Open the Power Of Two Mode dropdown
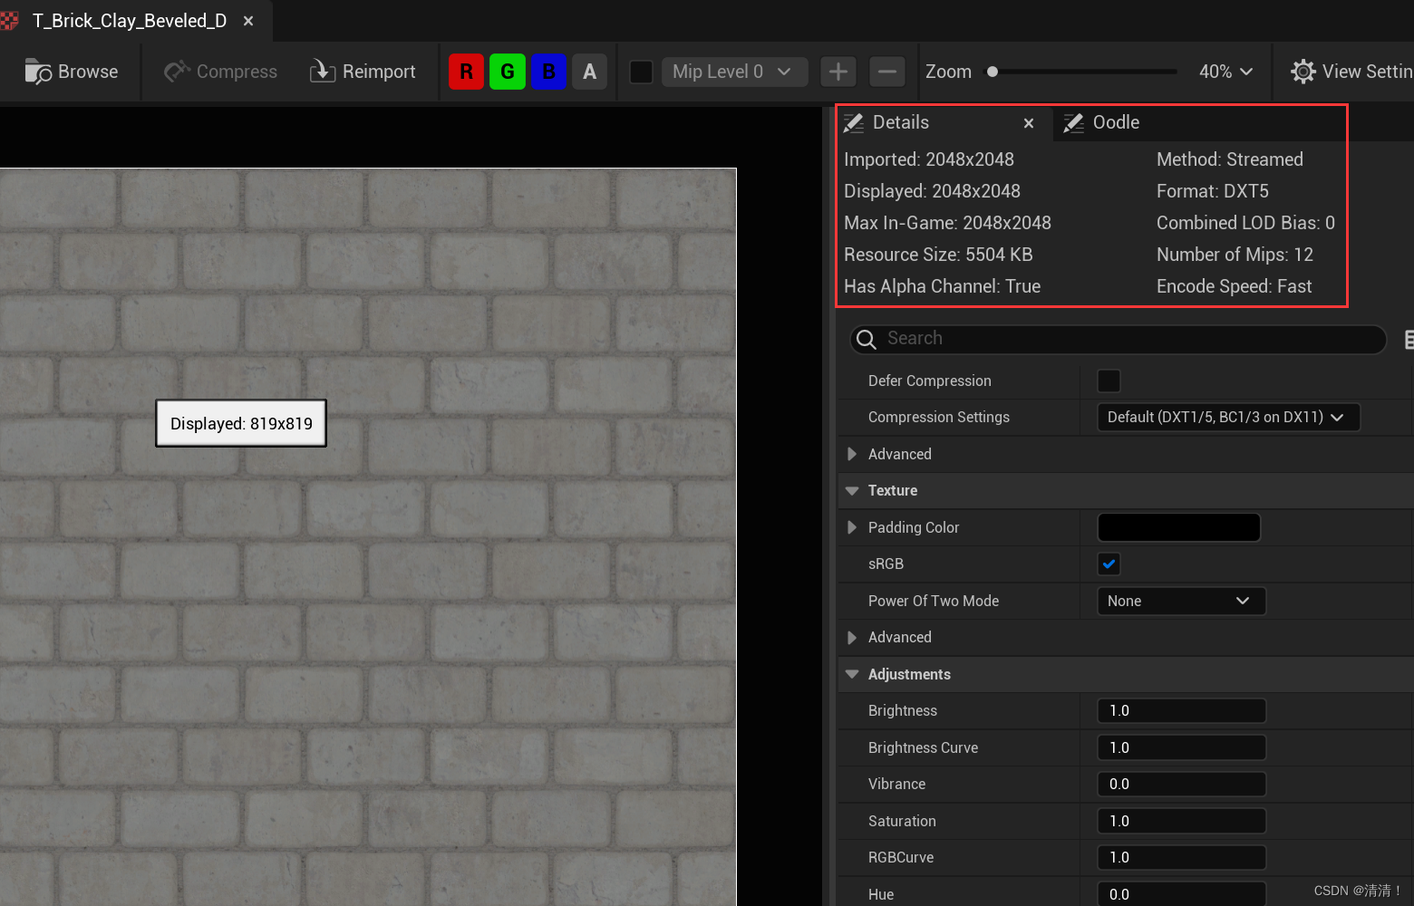 (1181, 601)
